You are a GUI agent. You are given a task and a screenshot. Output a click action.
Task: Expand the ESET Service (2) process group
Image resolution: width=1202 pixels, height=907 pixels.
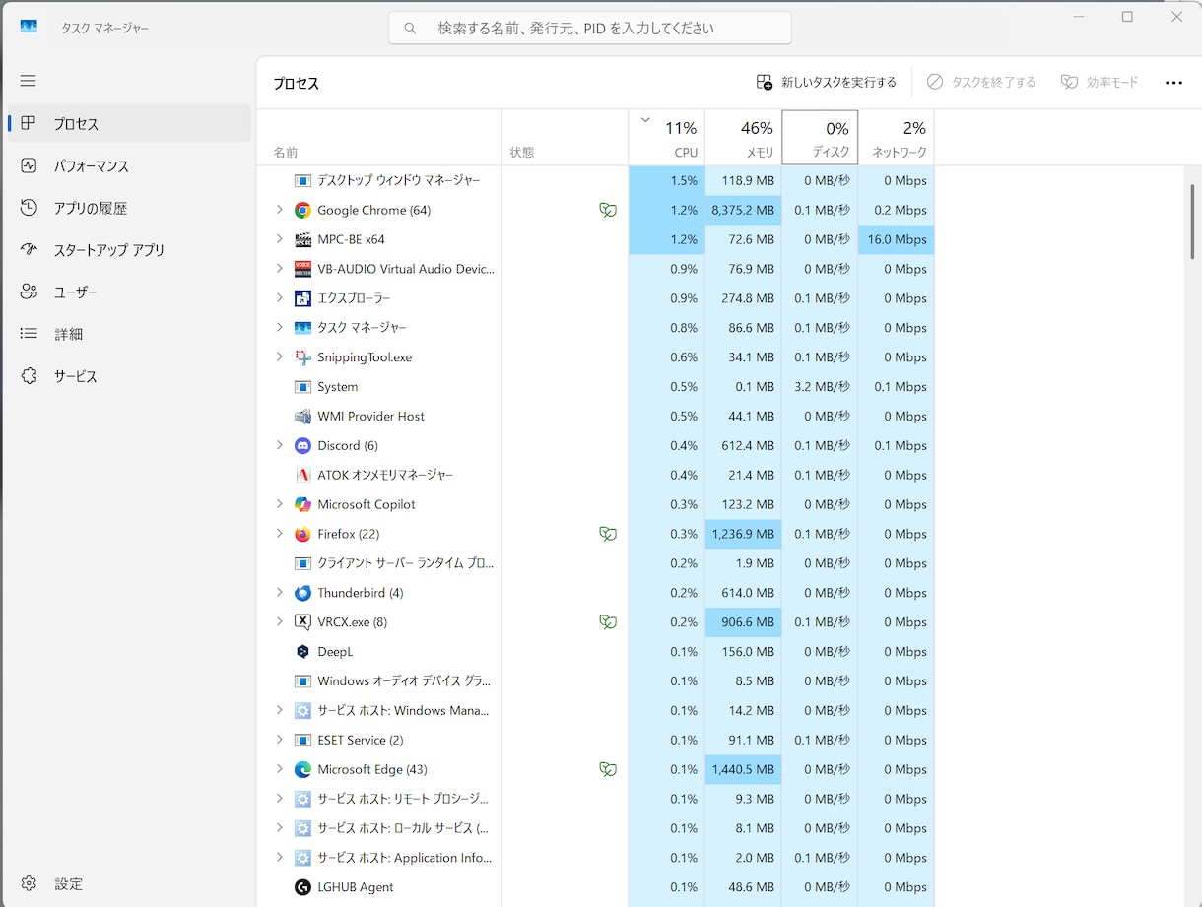pyautogui.click(x=279, y=740)
